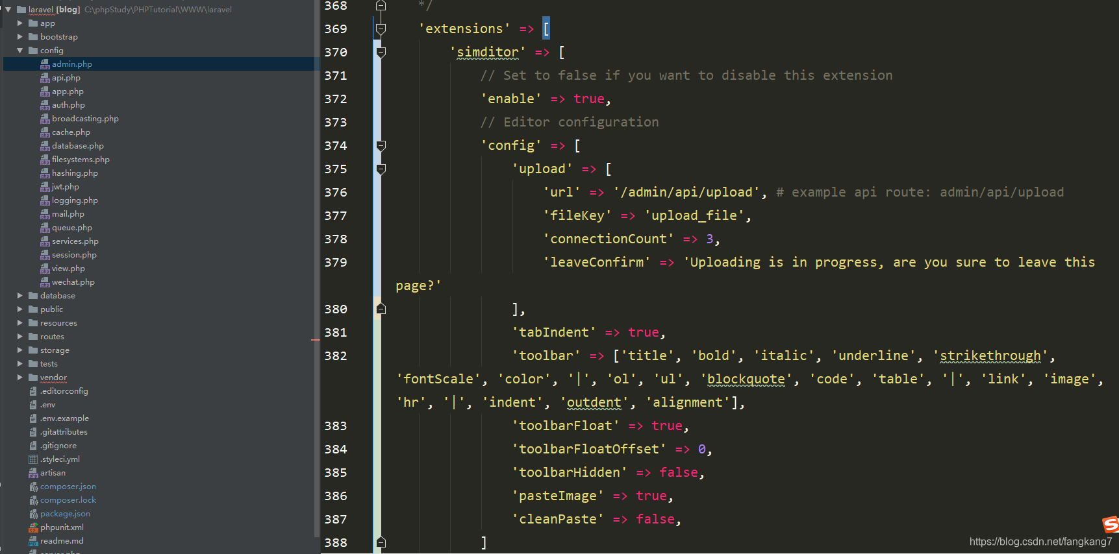
Task: Collapse the laravel project root node
Action: (x=8, y=10)
